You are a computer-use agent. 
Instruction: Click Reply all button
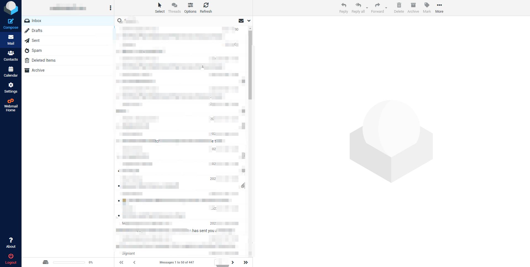[x=358, y=8]
